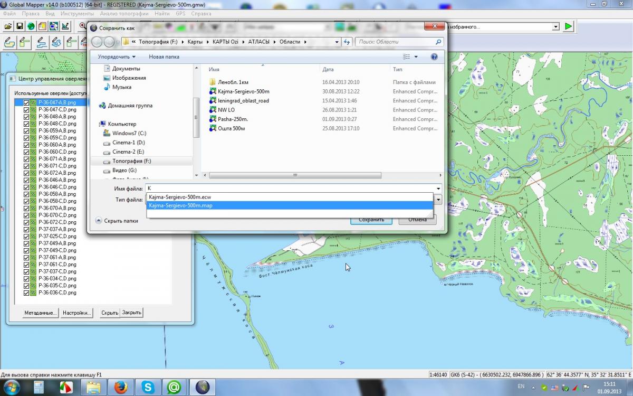
Task: Expand the file name dropdown arrow
Action: 438,188
